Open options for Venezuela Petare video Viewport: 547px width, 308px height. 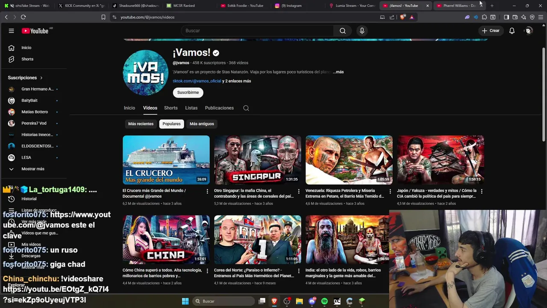(390, 191)
